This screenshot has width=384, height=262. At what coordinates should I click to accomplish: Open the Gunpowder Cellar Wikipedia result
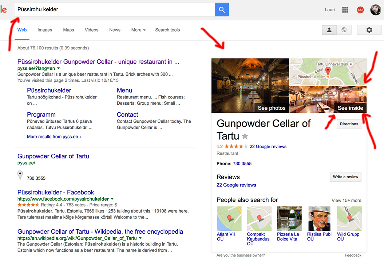(x=100, y=231)
